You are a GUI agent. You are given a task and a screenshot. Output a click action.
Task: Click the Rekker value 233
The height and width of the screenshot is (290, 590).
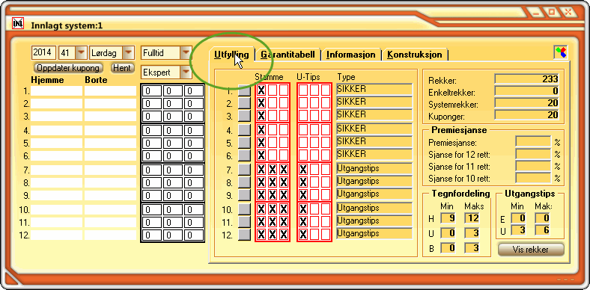pyautogui.click(x=527, y=79)
